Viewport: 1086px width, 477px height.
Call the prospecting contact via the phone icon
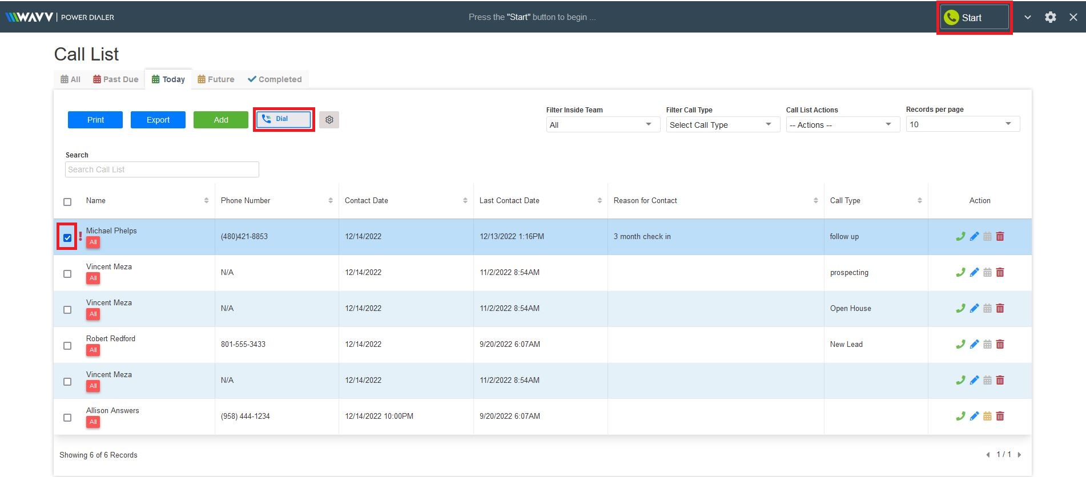960,272
